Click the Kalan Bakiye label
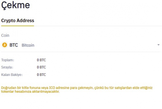Viewport: 162px width, 109px height. (12, 75)
